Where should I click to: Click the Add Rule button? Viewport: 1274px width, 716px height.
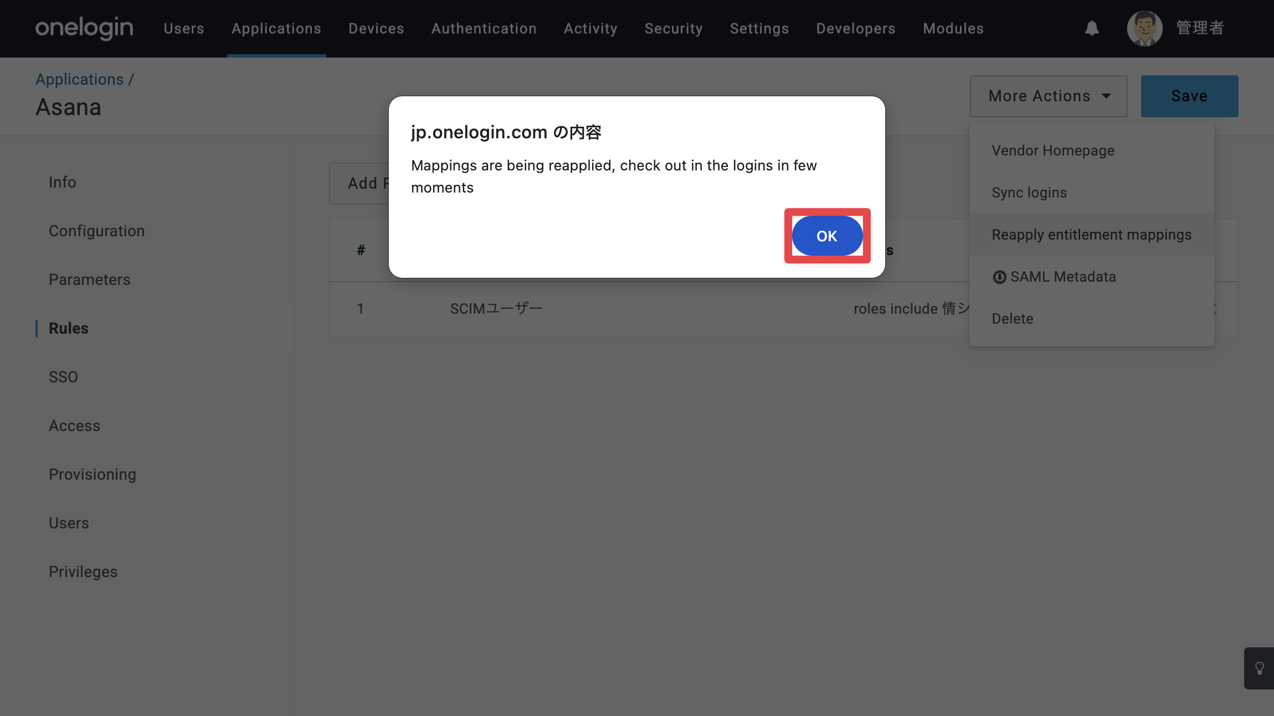point(360,184)
